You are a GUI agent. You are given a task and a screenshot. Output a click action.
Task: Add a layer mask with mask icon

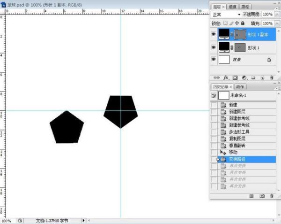click(235, 77)
